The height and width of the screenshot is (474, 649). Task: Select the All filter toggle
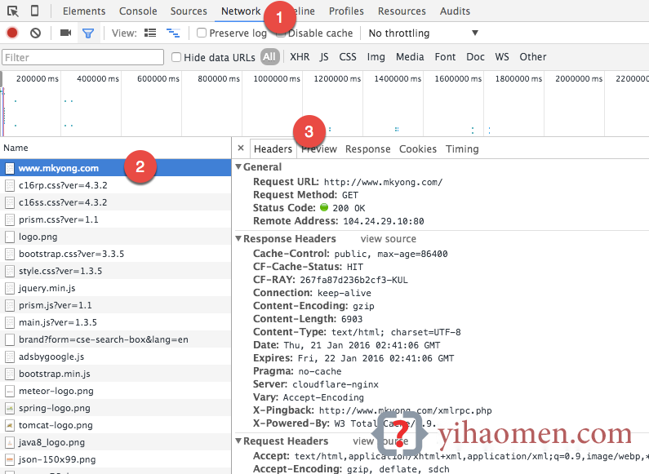(x=269, y=56)
